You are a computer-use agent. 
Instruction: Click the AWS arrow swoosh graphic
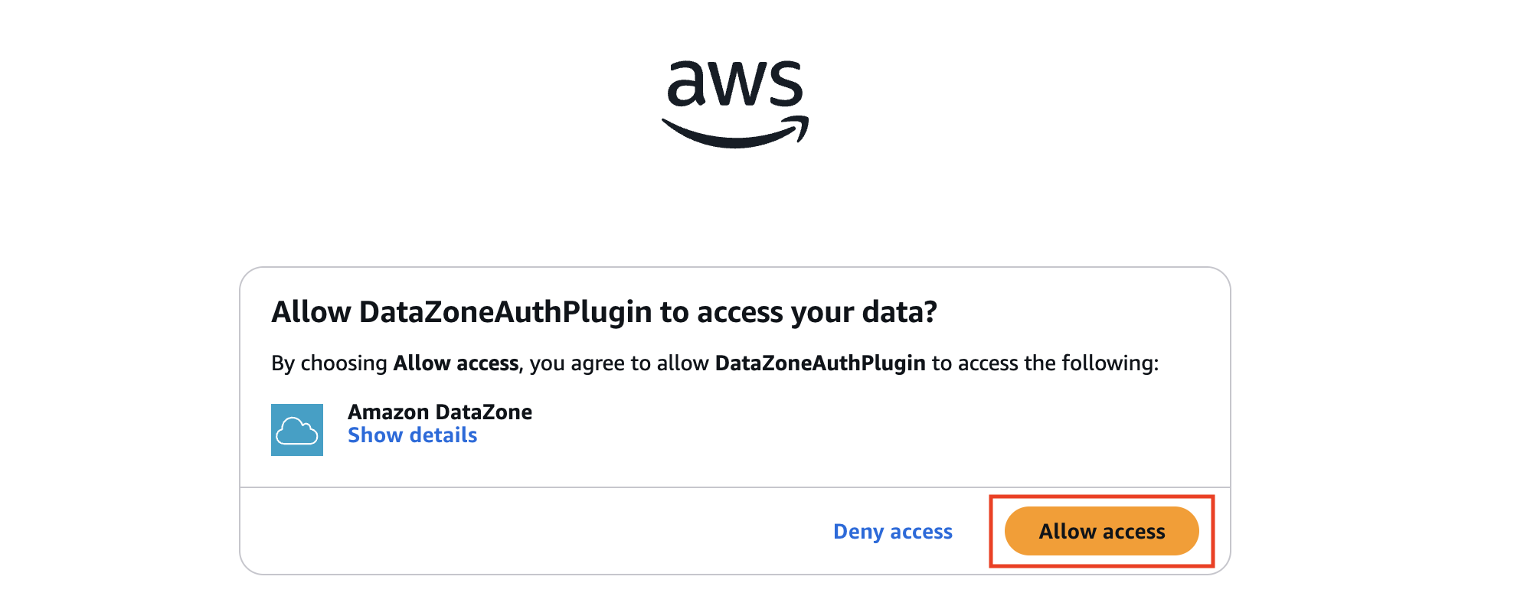tap(734, 130)
